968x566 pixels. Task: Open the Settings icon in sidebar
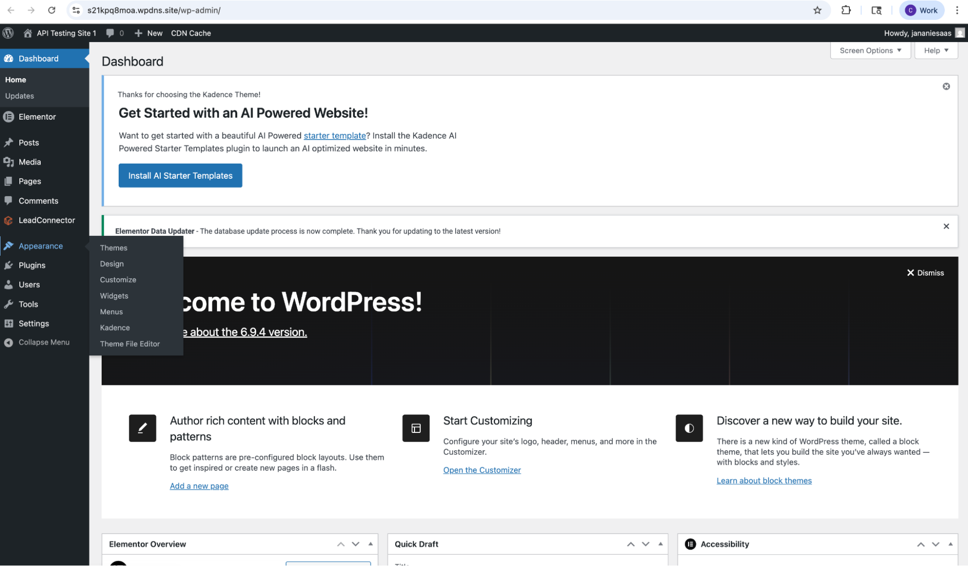tap(9, 323)
